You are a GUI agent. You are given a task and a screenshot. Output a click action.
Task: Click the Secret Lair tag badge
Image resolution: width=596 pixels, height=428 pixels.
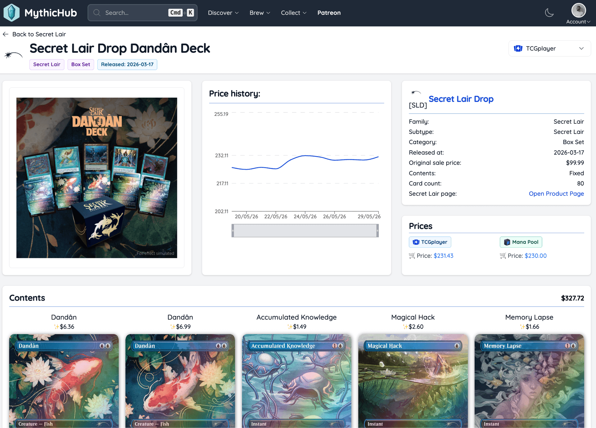click(47, 64)
